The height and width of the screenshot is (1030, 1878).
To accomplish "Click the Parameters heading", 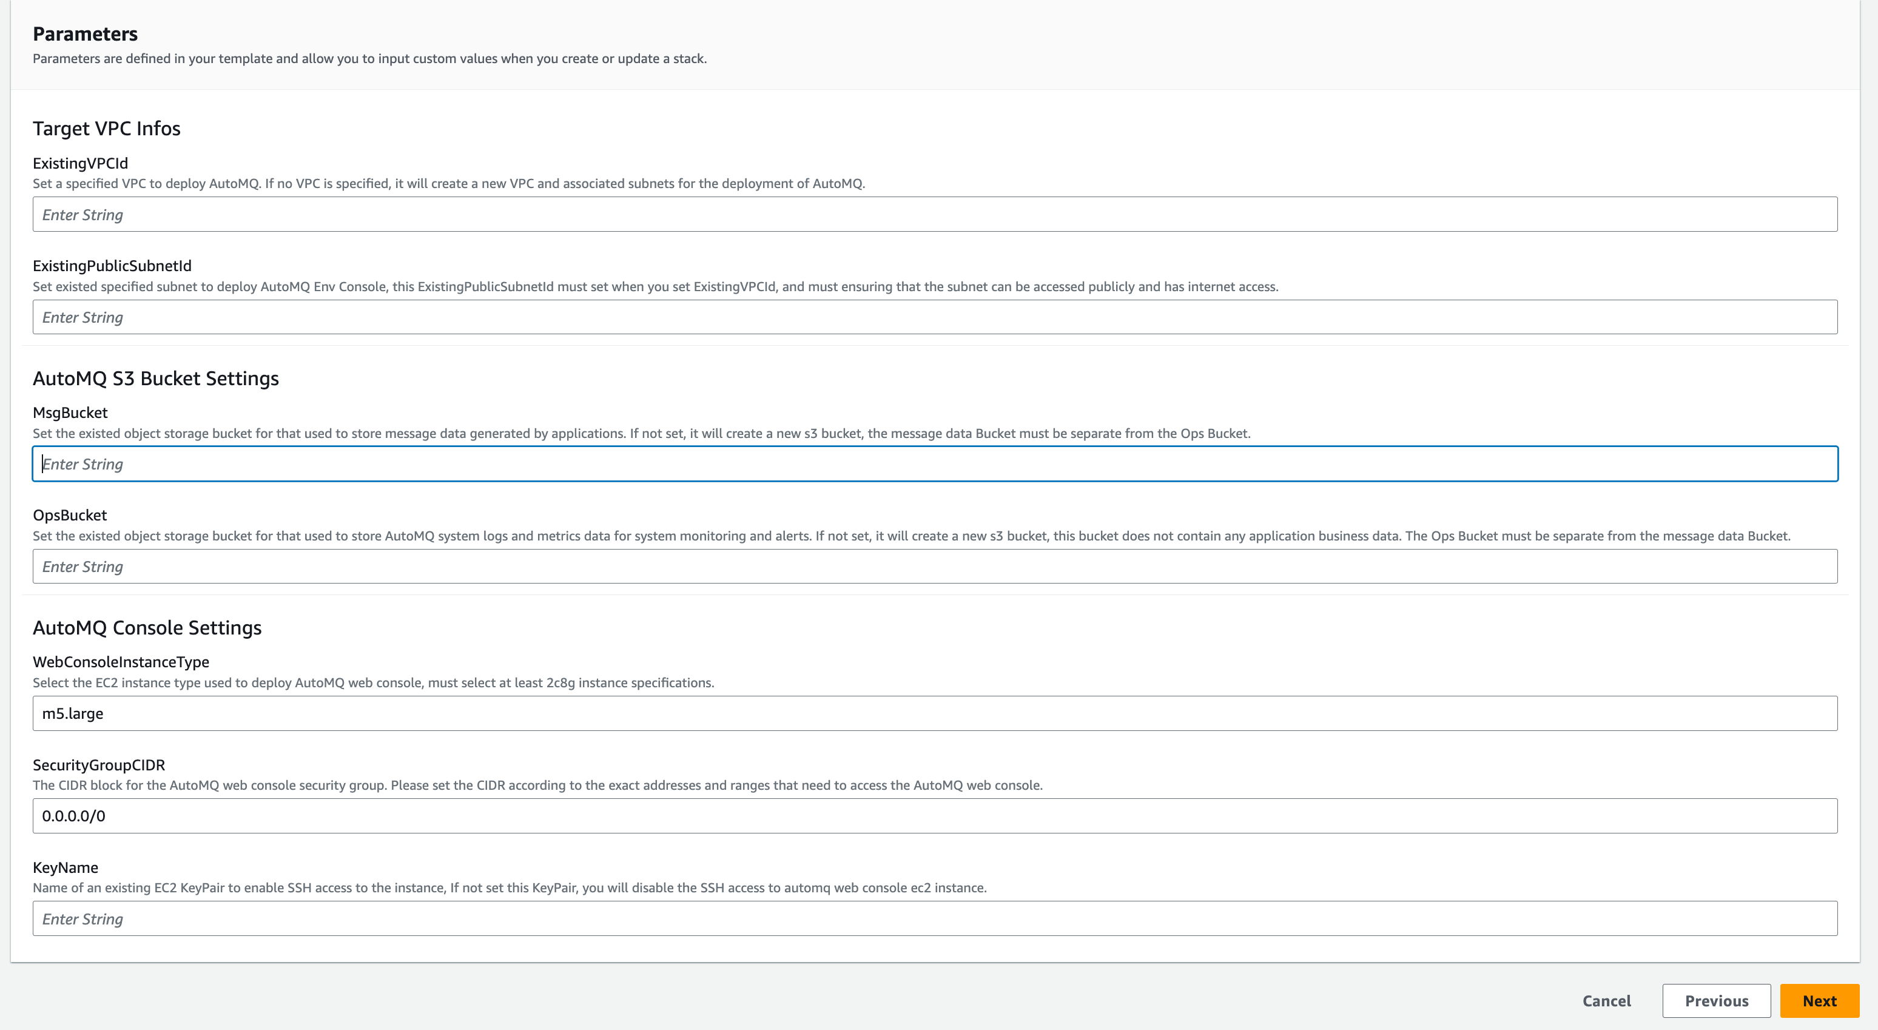I will (86, 33).
